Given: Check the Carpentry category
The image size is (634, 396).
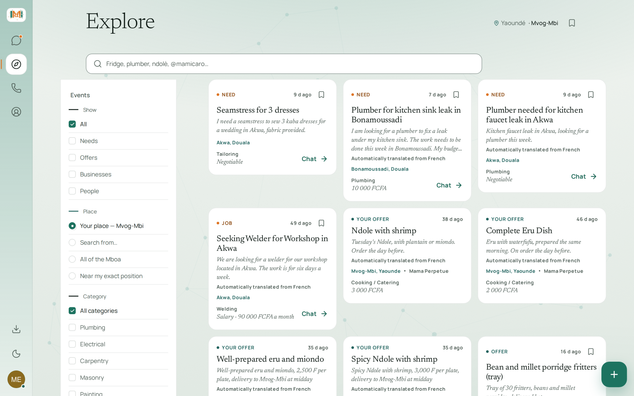Looking at the screenshot, I should pyautogui.click(x=72, y=361).
